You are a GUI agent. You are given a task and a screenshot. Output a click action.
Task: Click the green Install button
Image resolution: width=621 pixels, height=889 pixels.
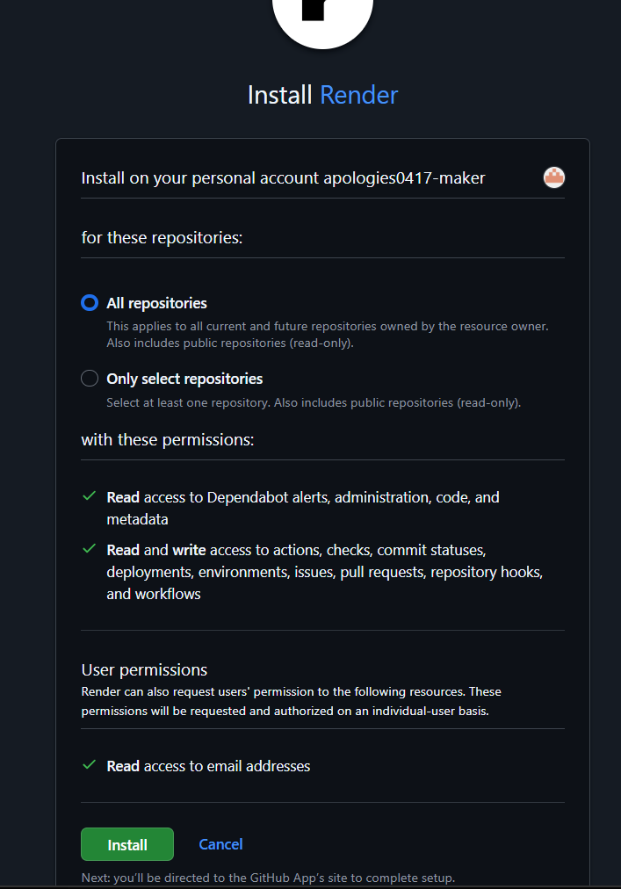pyautogui.click(x=127, y=844)
